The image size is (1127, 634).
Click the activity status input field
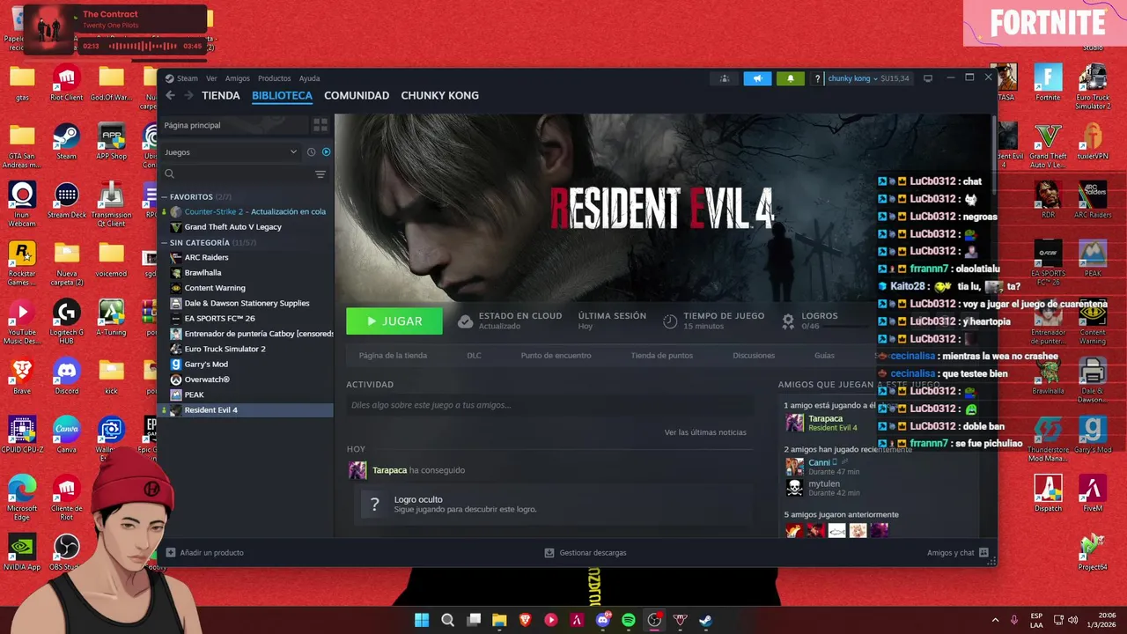pyautogui.click(x=549, y=405)
